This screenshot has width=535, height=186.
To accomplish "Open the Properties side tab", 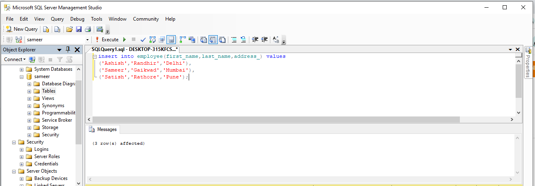I will click(x=528, y=63).
